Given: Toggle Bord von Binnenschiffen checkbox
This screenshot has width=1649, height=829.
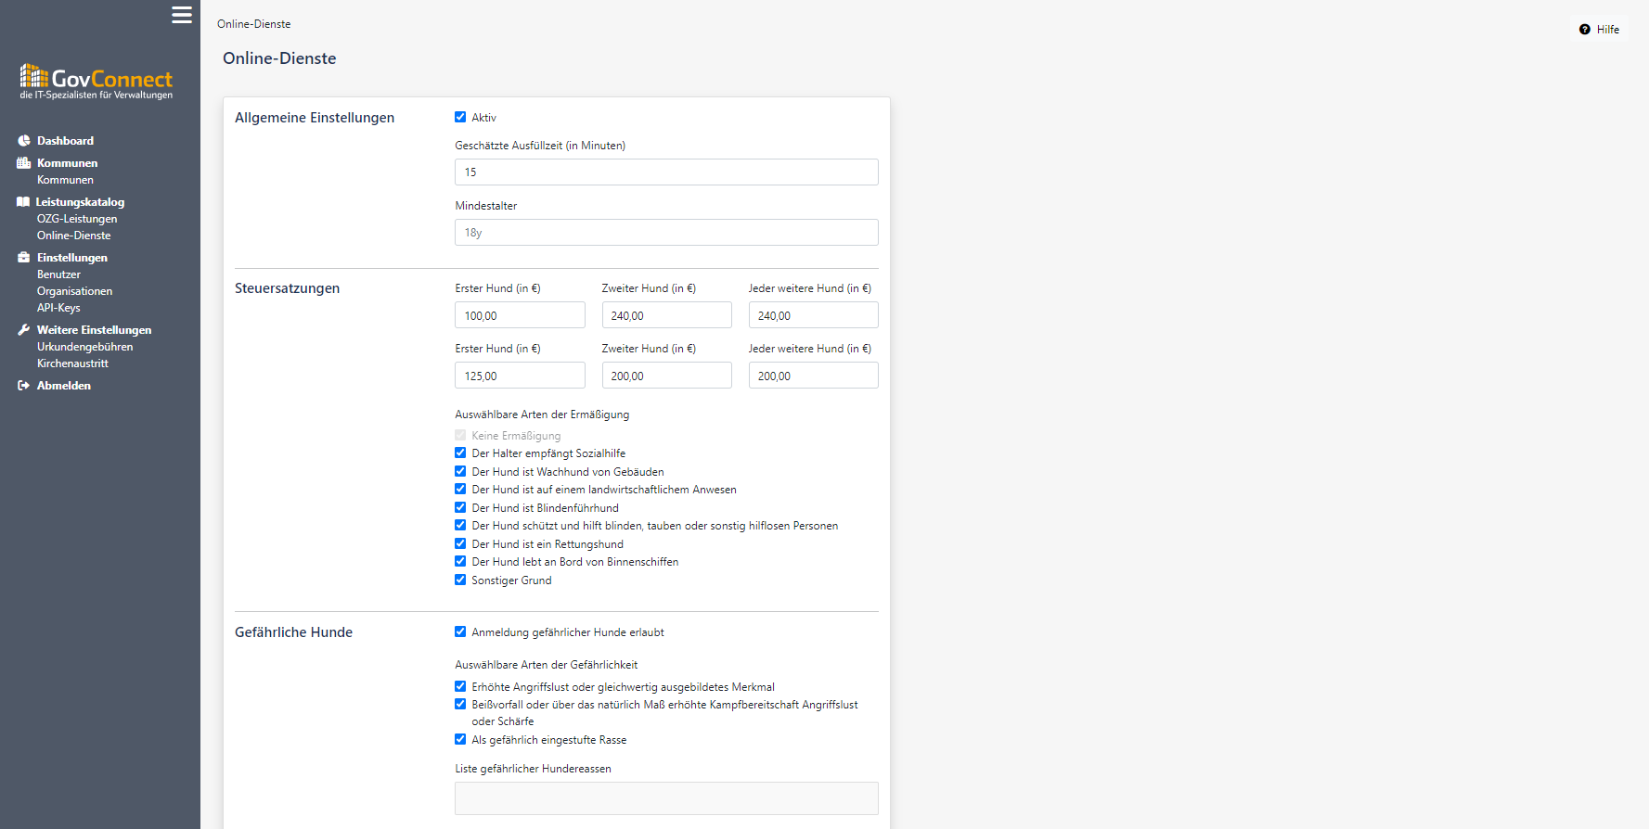Looking at the screenshot, I should [460, 561].
